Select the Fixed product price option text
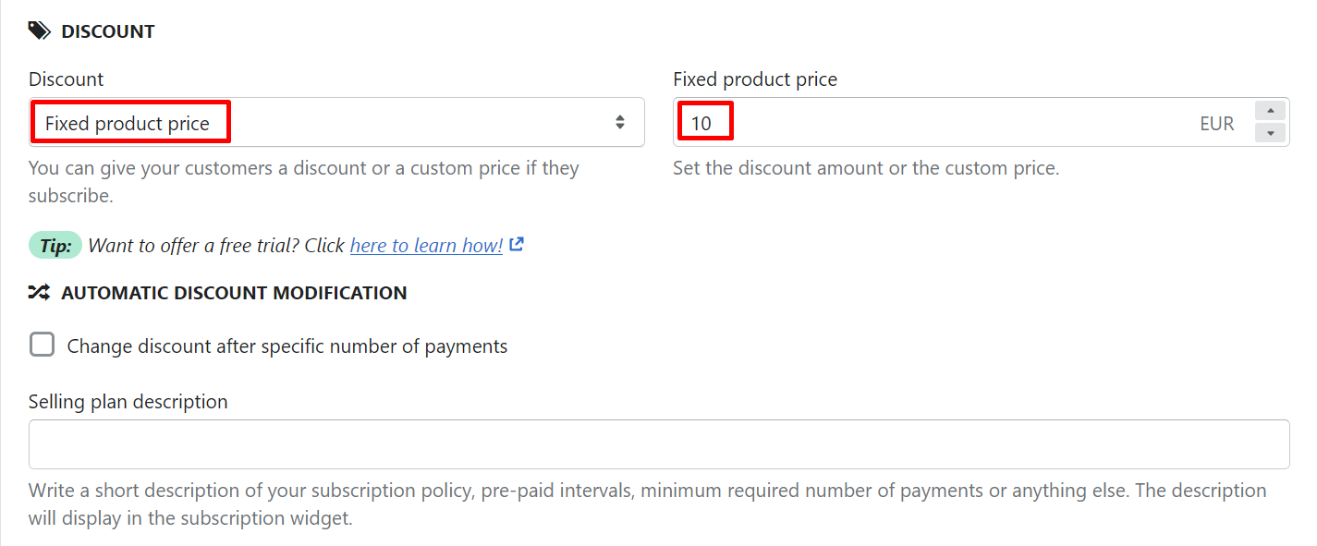1317x546 pixels. 128,123
